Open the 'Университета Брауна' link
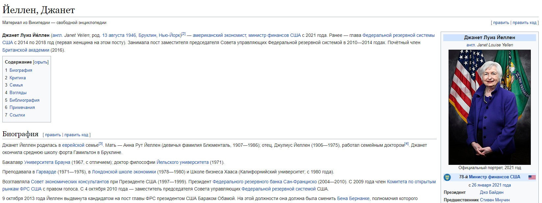 (47, 162)
